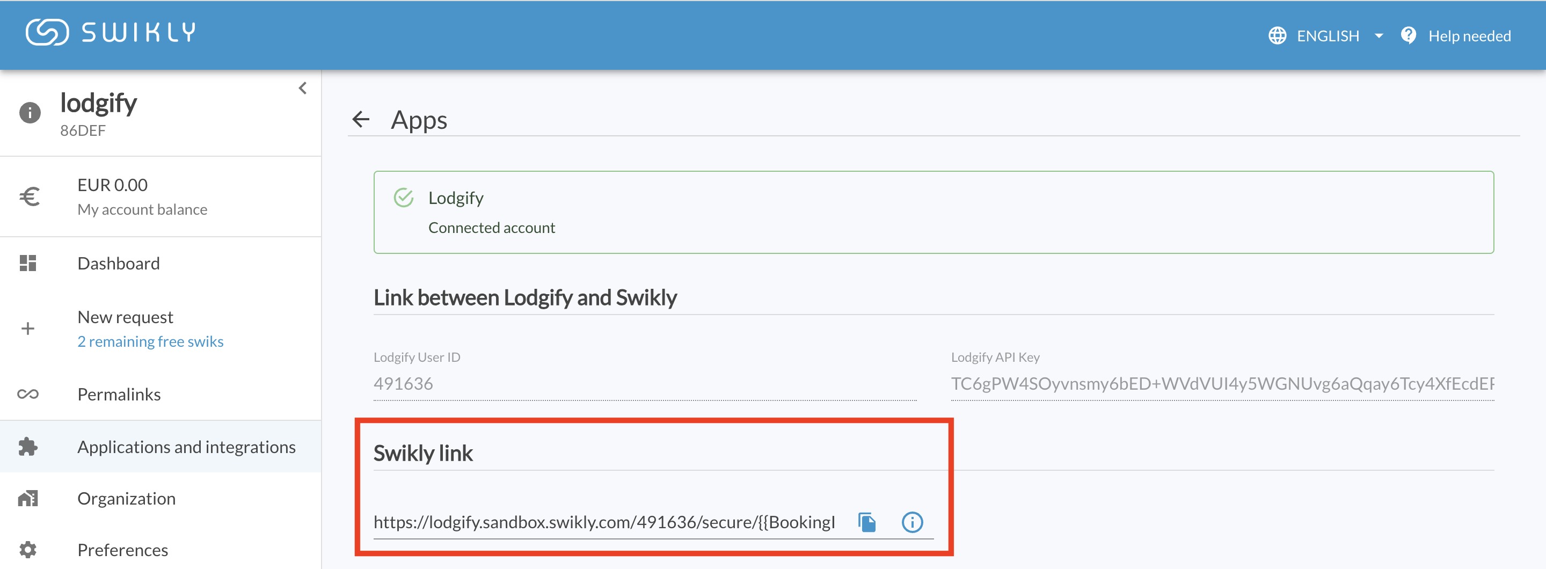Image resolution: width=1546 pixels, height=569 pixels.
Task: Click the help question mark icon
Action: (x=1408, y=35)
